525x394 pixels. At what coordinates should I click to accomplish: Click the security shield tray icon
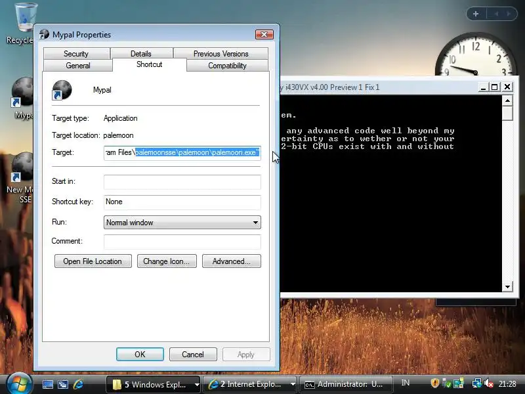(434, 383)
